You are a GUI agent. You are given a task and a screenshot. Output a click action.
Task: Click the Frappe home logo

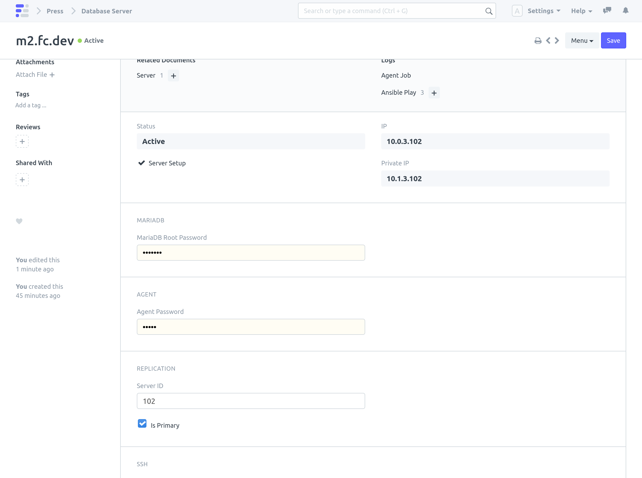tap(22, 11)
